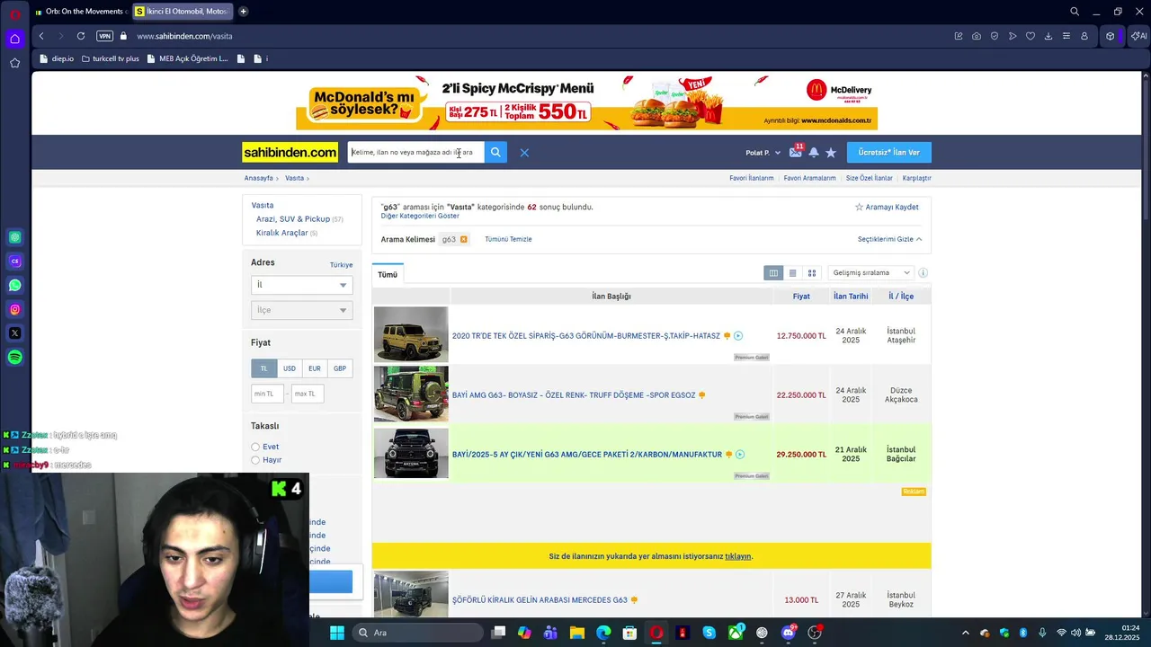Viewport: 1151px width, 647px height.
Task: Switch to grid gallery view icon
Action: click(811, 273)
